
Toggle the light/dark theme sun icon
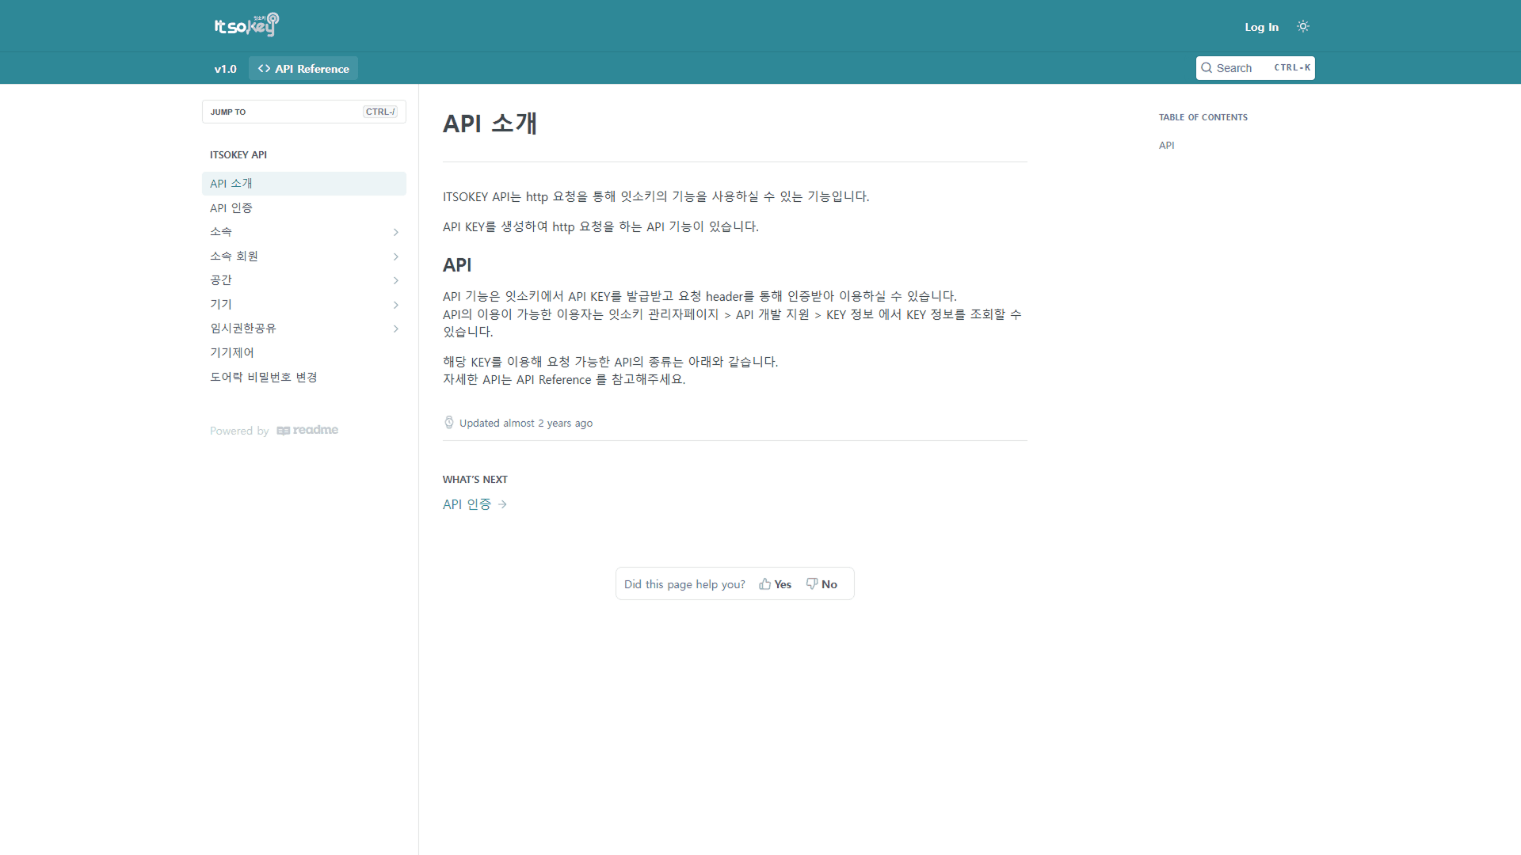(1303, 26)
